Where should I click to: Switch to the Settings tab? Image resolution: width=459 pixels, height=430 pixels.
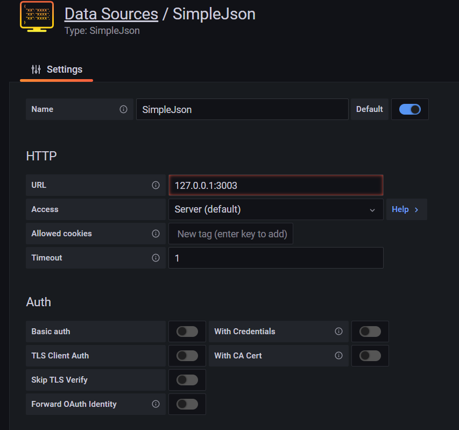[x=57, y=69]
